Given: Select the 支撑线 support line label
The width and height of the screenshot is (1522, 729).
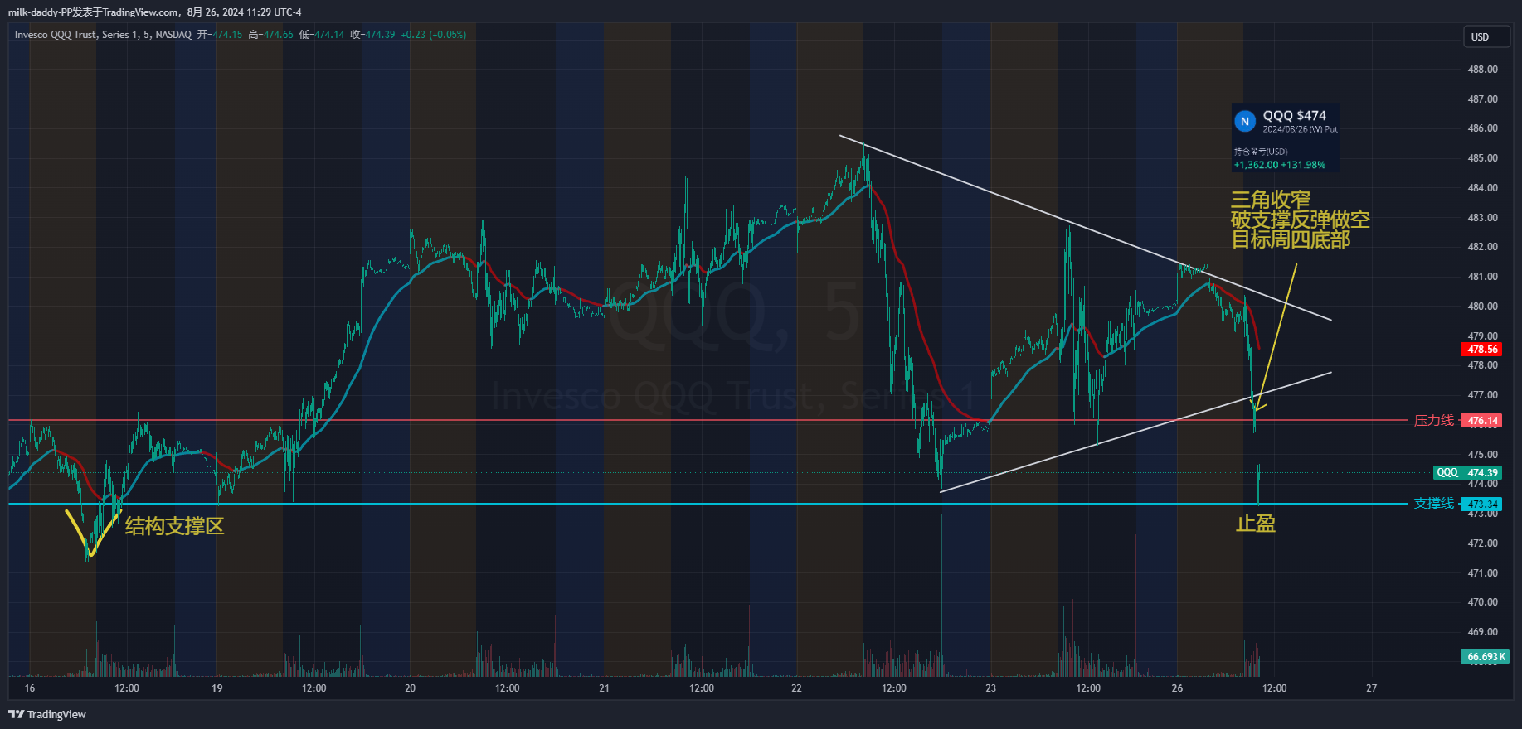Looking at the screenshot, I should 1433,504.
